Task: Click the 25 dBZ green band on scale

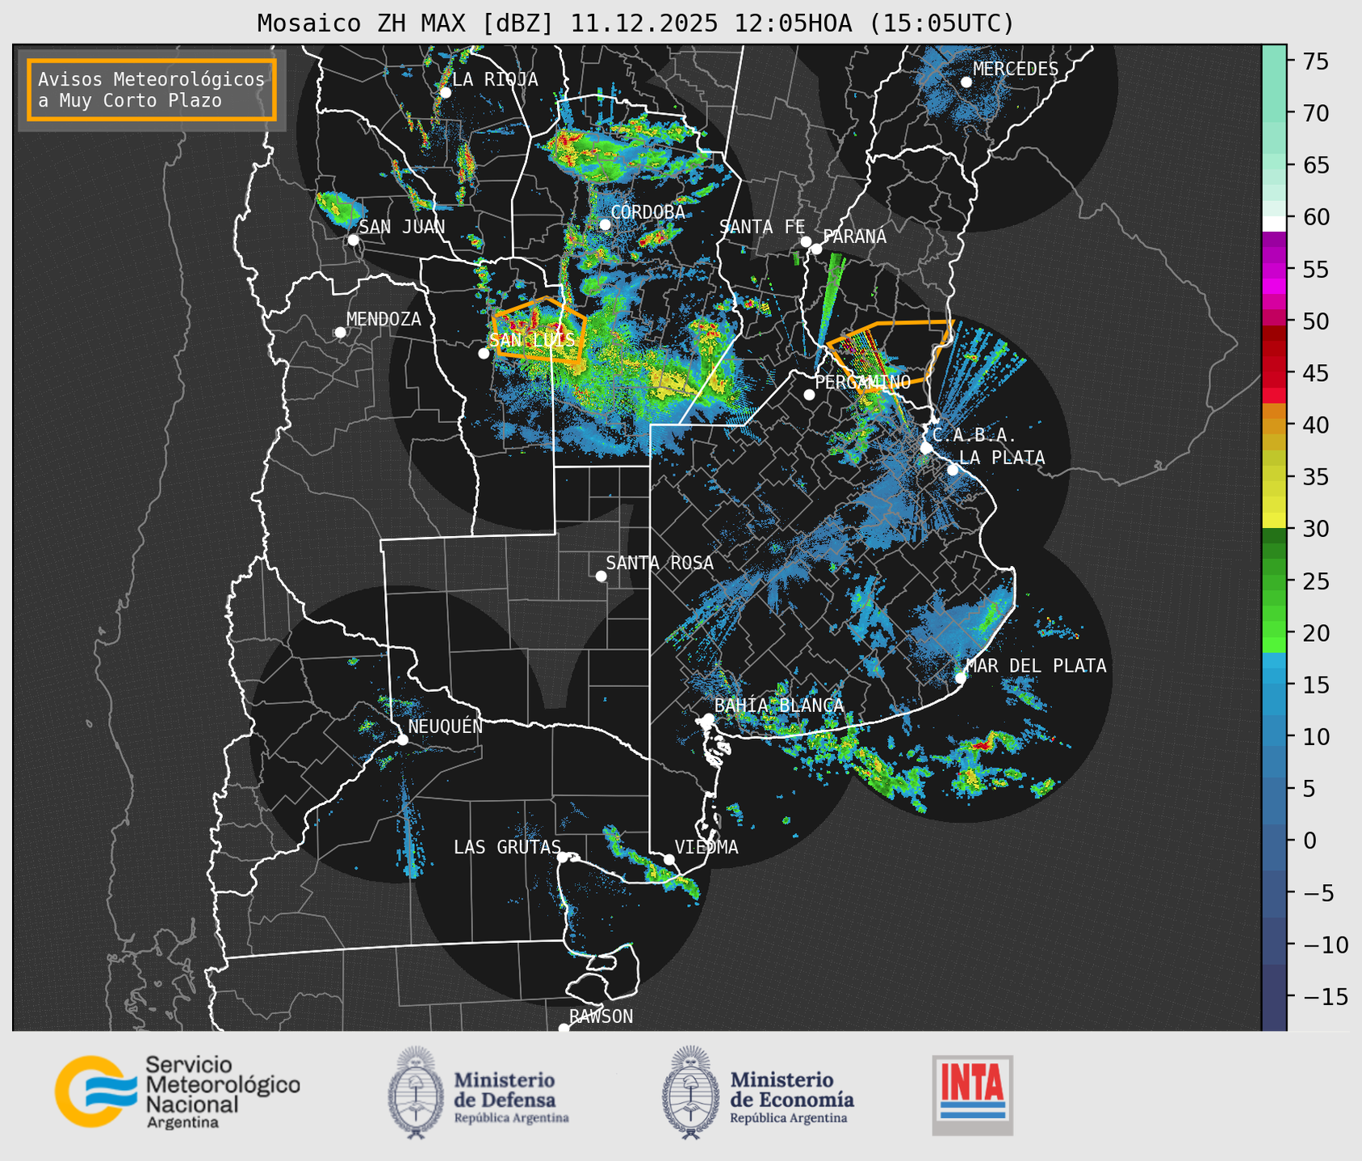Action: click(x=1274, y=580)
